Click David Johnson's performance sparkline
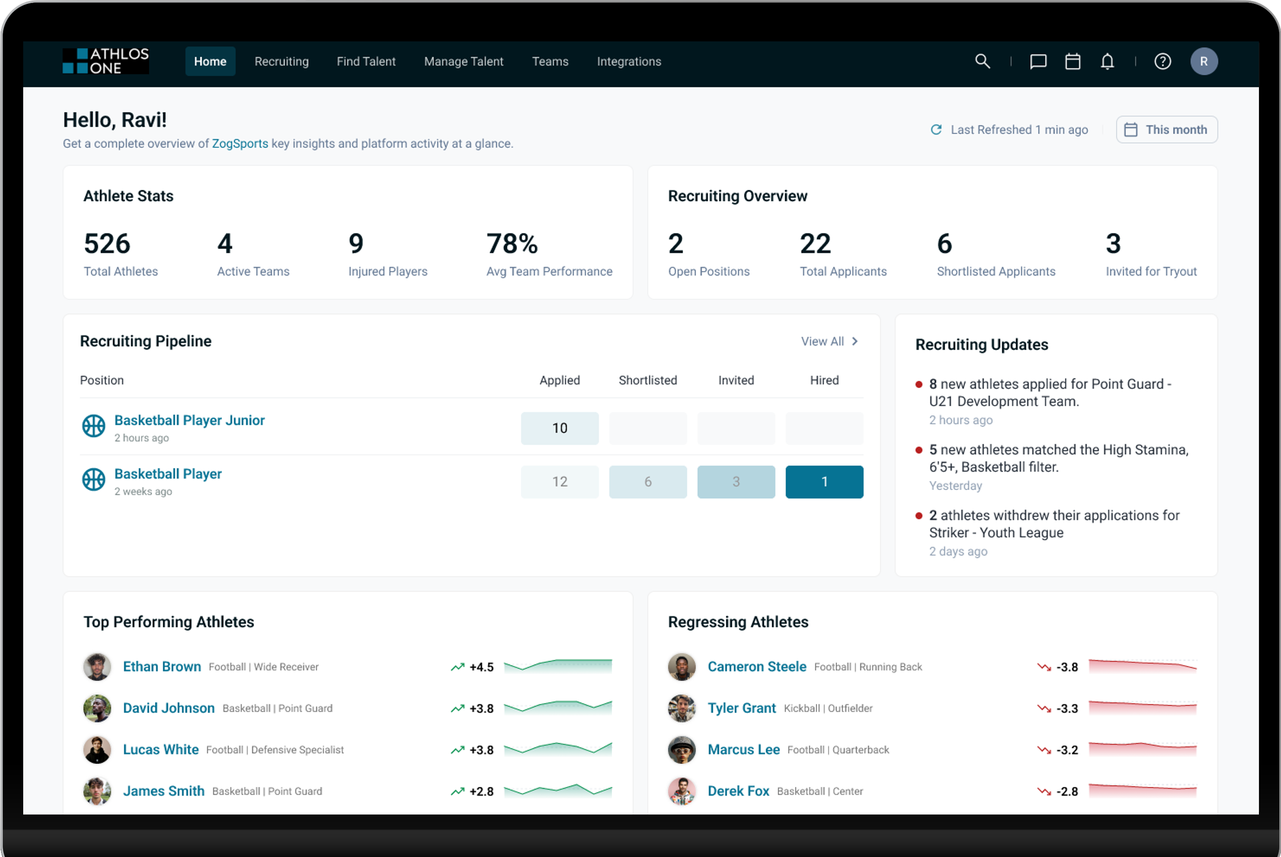The image size is (1281, 857). point(558,707)
